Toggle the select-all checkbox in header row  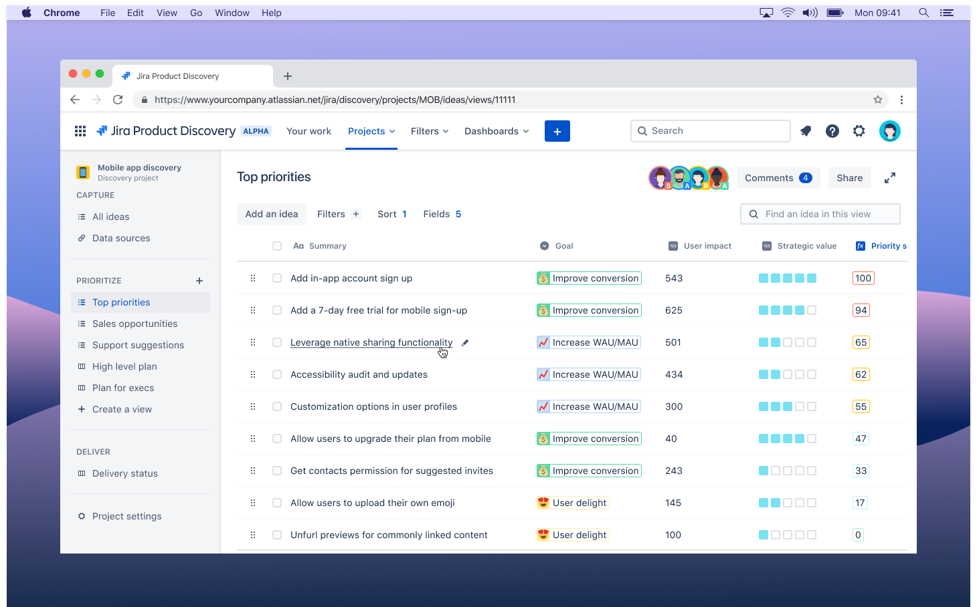[x=277, y=246]
